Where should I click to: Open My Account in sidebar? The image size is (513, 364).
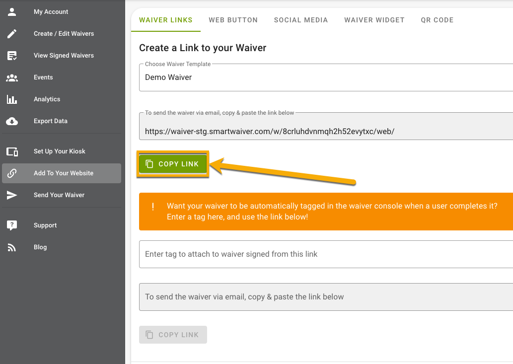point(62,12)
